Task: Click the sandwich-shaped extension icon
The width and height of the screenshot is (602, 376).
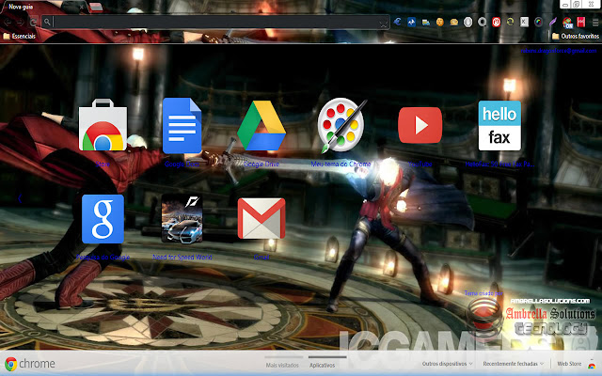Action: click(454, 23)
